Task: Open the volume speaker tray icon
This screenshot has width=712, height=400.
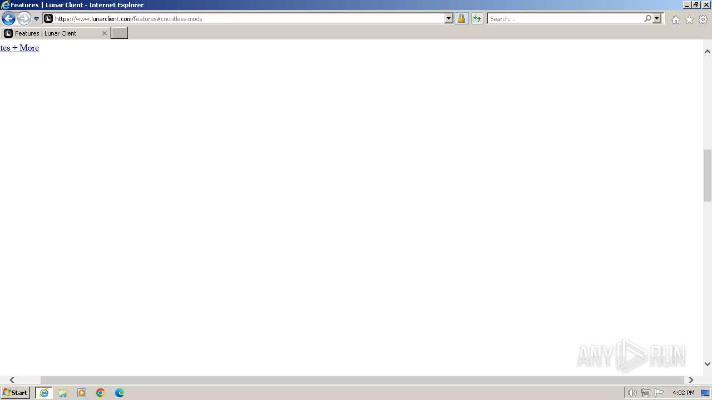Action: tap(632, 393)
